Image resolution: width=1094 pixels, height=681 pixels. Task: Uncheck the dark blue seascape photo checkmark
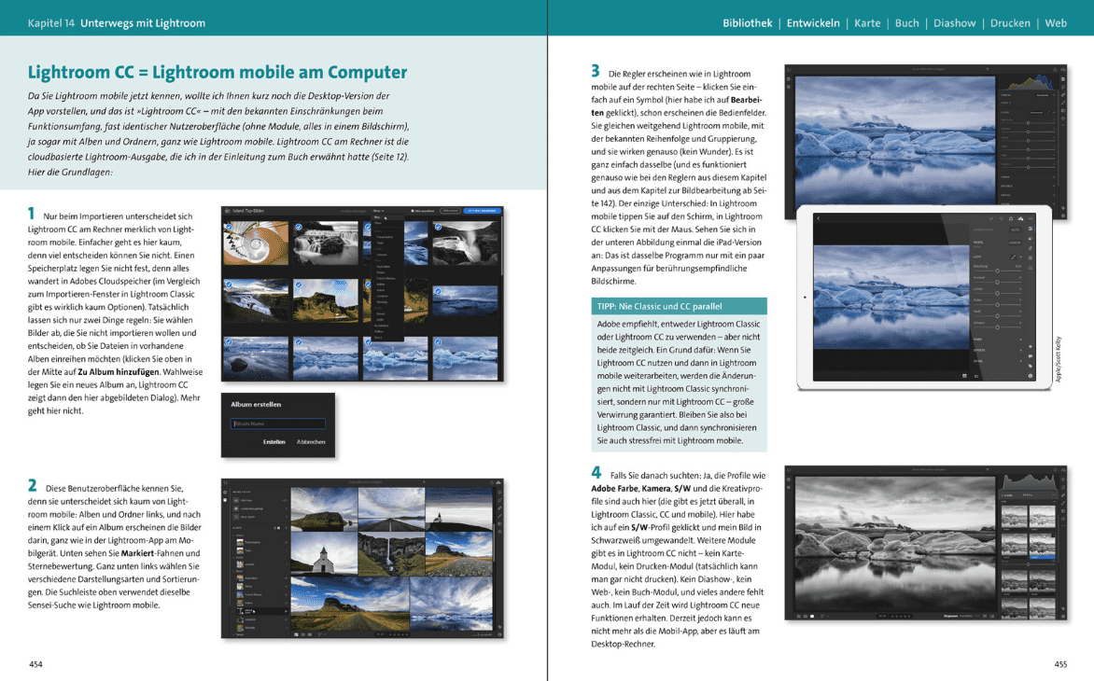point(438,291)
